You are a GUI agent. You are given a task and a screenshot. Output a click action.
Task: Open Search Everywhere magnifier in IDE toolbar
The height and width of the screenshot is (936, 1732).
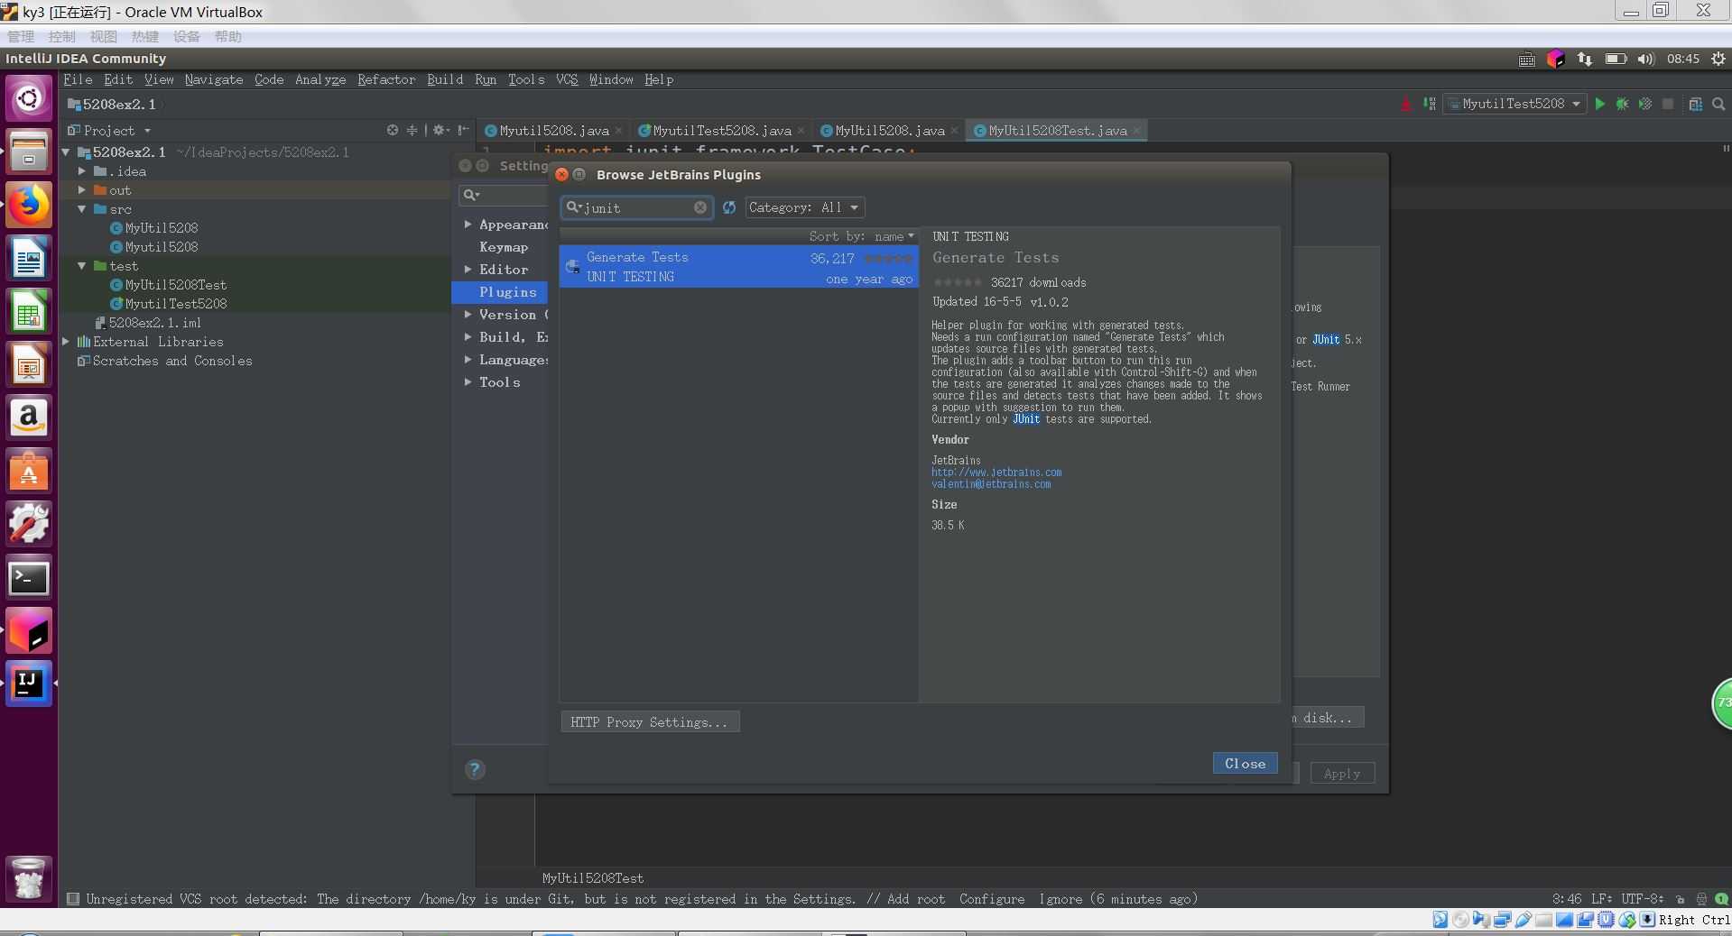click(x=1718, y=104)
